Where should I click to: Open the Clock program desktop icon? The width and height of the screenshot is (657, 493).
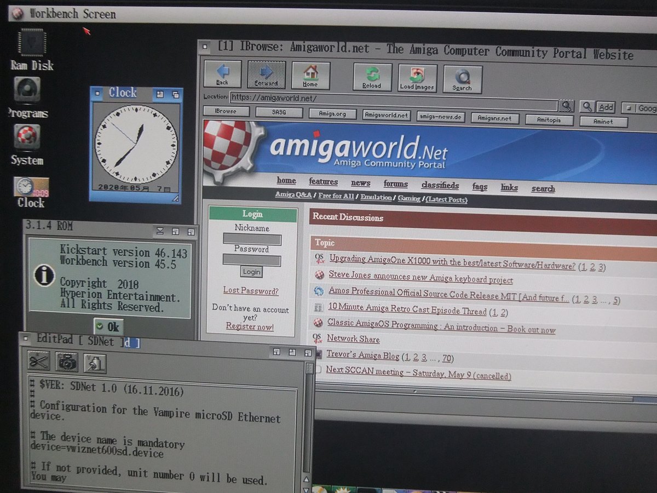[x=31, y=192]
